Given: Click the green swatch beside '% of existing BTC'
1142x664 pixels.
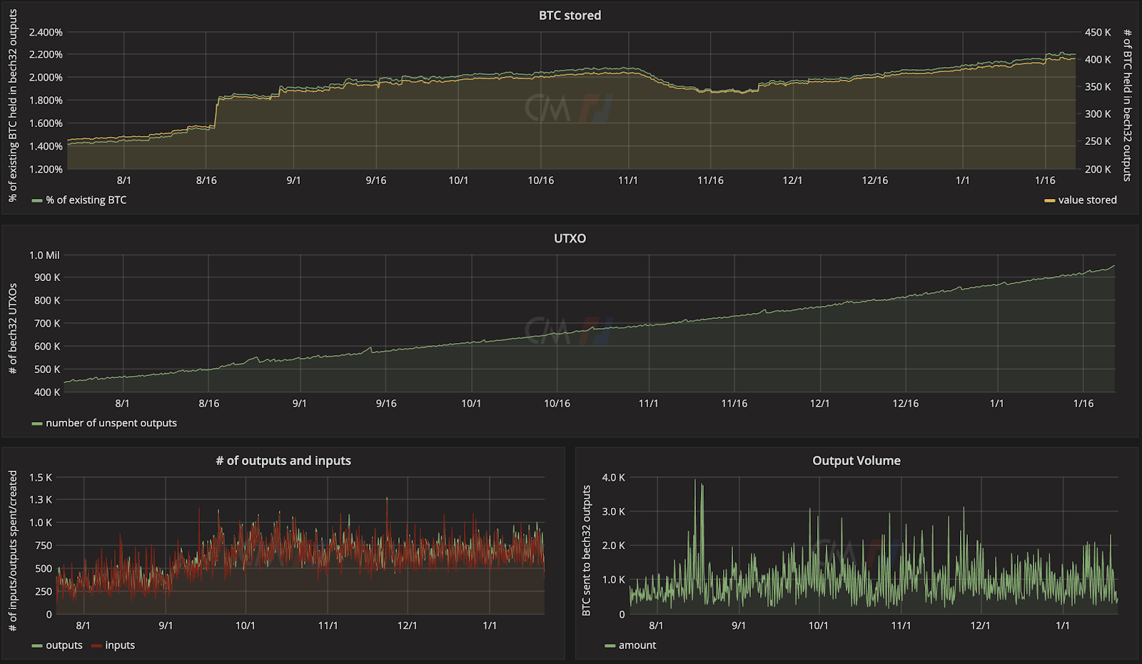Looking at the screenshot, I should [x=37, y=201].
